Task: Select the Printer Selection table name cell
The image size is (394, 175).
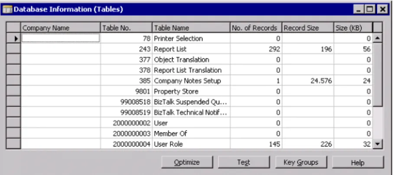Action: pyautogui.click(x=191, y=38)
